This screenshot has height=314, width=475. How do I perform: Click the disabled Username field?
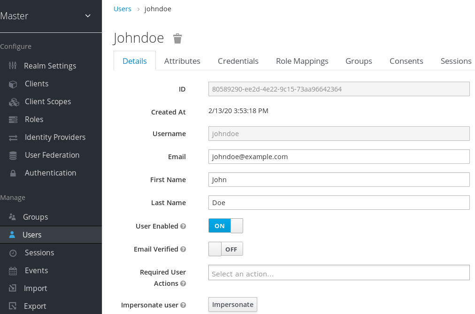[x=339, y=134]
